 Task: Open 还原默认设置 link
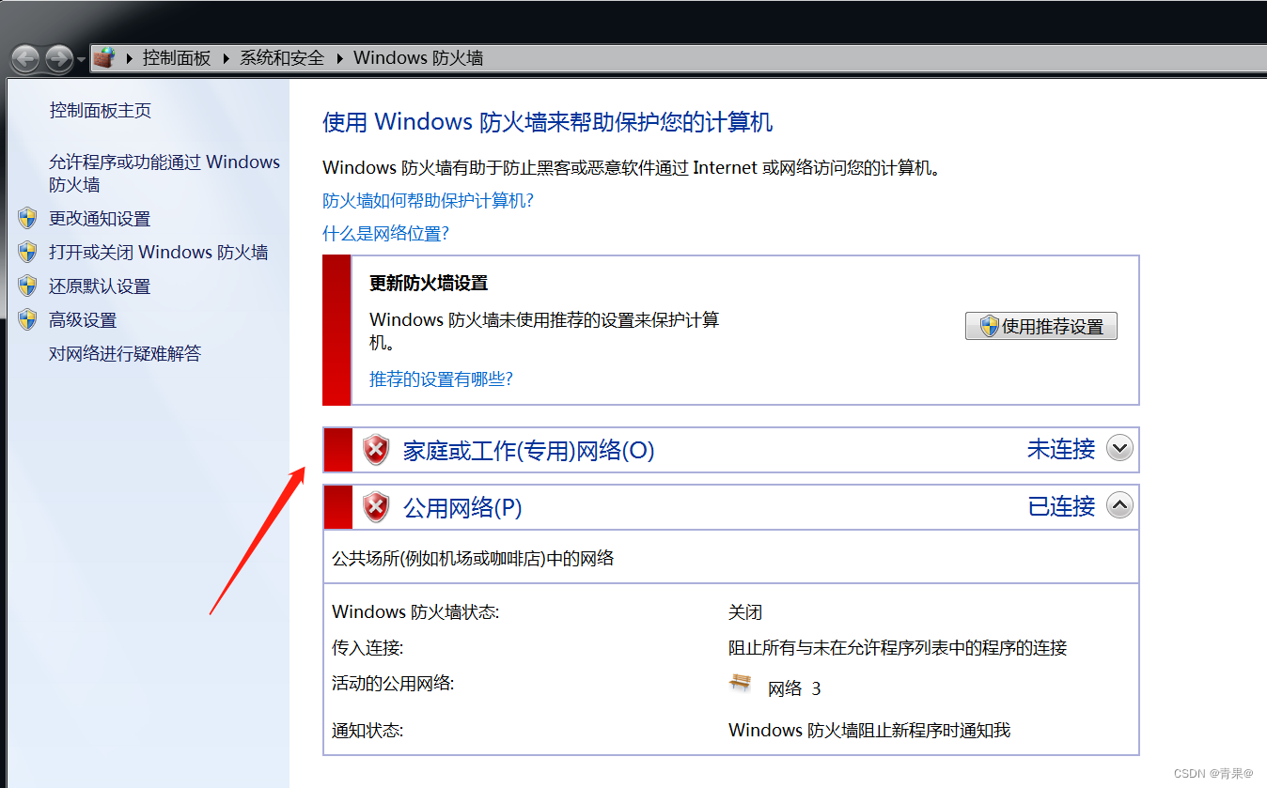point(100,286)
